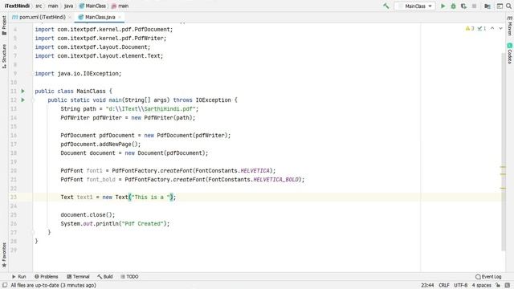The height and width of the screenshot is (289, 514).
Task: Start debugging with the green bug icon
Action: pyautogui.click(x=453, y=6)
